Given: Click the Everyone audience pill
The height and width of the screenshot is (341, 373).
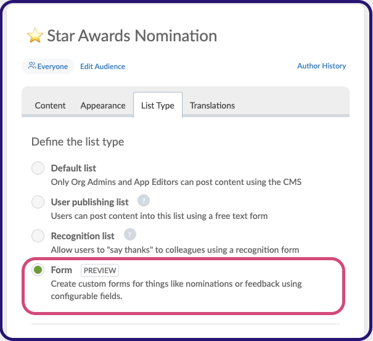Looking at the screenshot, I should click(x=48, y=67).
